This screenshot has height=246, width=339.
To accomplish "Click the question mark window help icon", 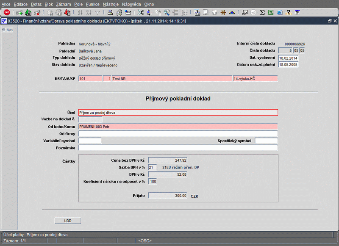I will pyautogui.click(x=297, y=13).
